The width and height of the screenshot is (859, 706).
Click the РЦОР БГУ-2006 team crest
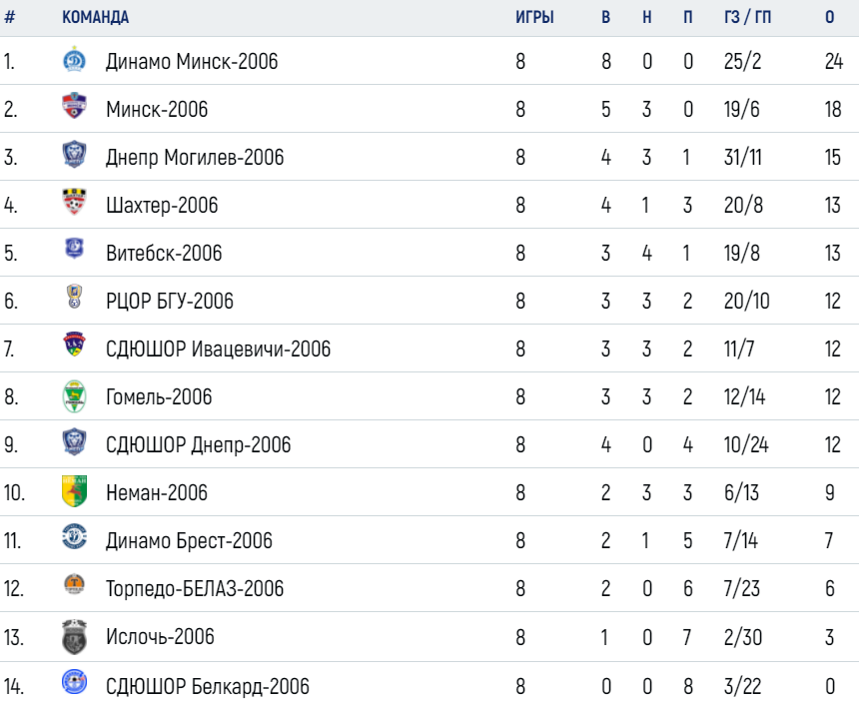(x=74, y=296)
